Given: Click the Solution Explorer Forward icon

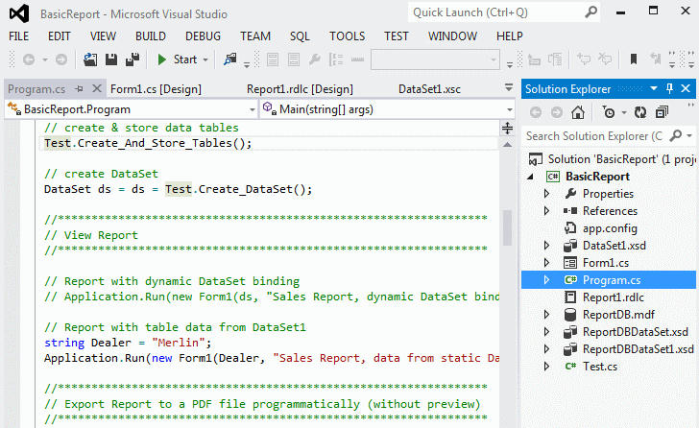Looking at the screenshot, I should click(556, 112).
